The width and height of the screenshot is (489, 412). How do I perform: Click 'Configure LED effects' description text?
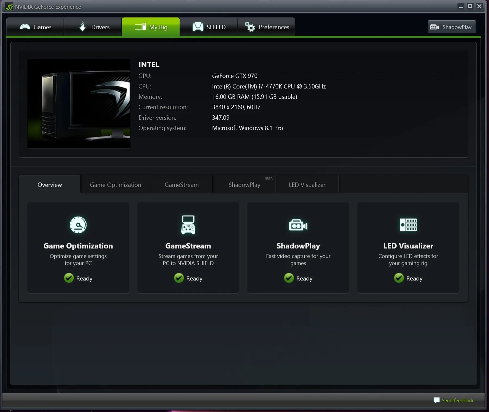(408, 260)
